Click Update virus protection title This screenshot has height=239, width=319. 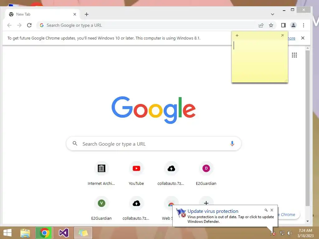[x=213, y=211]
